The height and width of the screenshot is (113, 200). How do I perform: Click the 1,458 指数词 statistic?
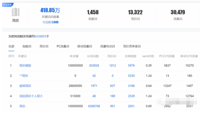click(93, 12)
